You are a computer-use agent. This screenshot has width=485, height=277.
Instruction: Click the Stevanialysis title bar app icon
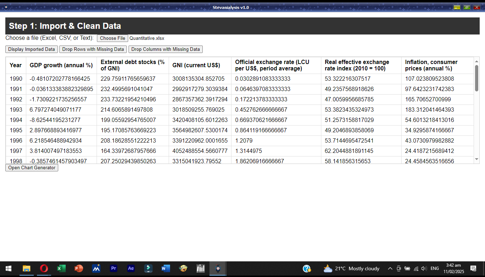pyautogui.click(x=6, y=7)
